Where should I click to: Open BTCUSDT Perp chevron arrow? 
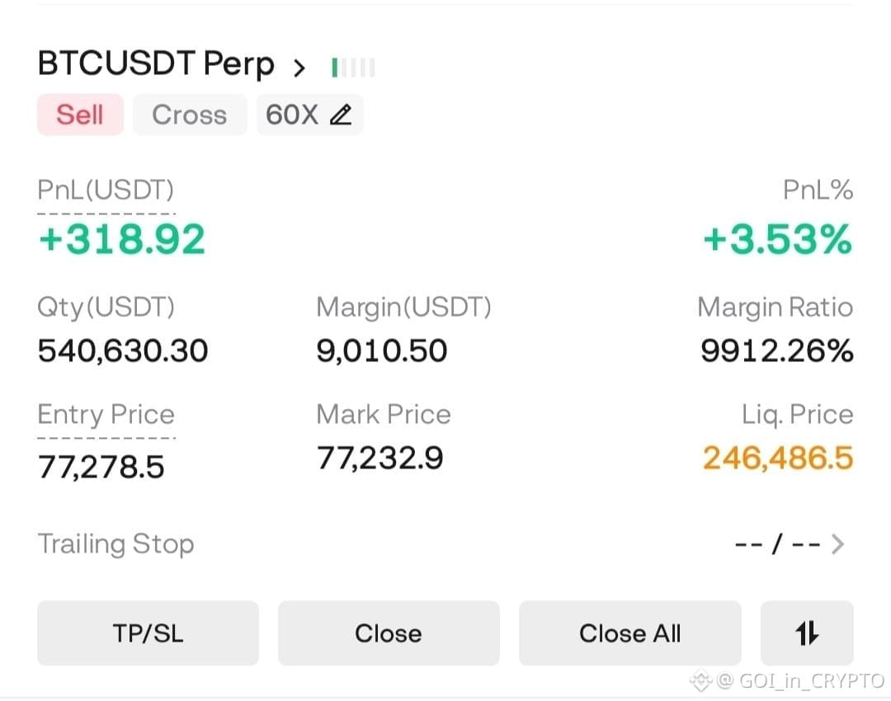[x=299, y=68]
